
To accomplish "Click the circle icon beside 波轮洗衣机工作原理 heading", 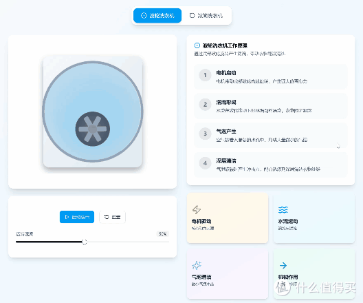I will 197,45.
